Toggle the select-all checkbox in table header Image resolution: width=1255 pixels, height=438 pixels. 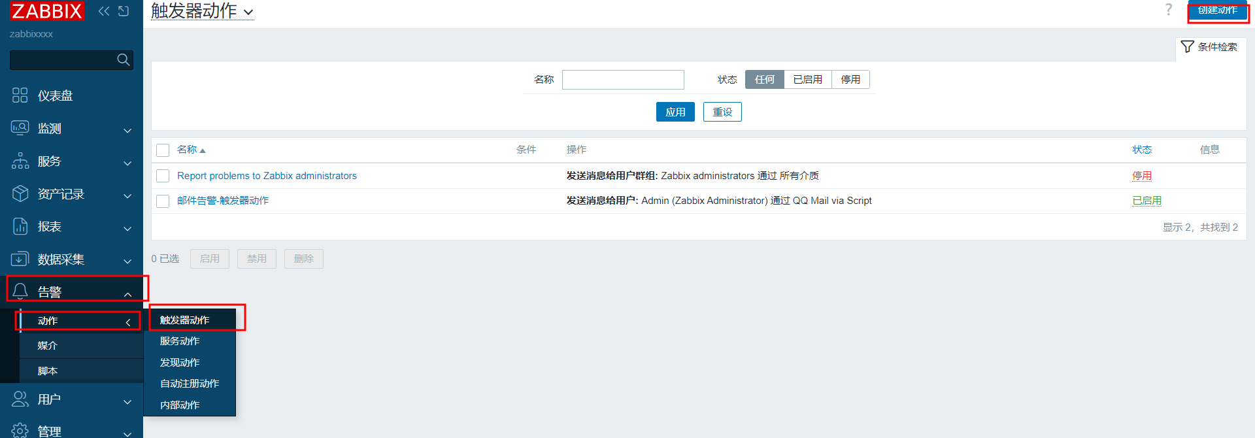163,150
